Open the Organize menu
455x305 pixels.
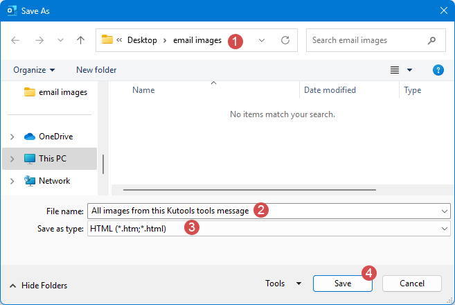click(34, 70)
